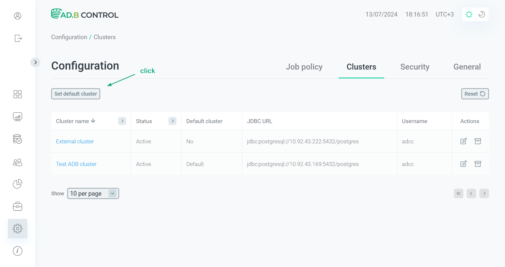This screenshot has height=267, width=505.
Task: Select the dashboard grid icon
Action: pyautogui.click(x=18, y=94)
